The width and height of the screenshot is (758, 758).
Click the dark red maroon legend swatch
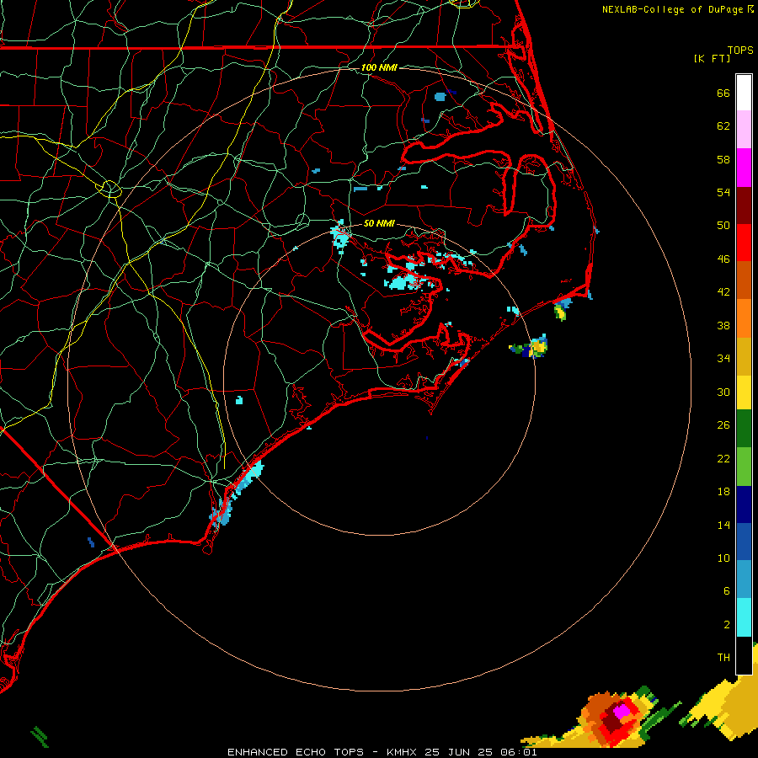tap(744, 206)
